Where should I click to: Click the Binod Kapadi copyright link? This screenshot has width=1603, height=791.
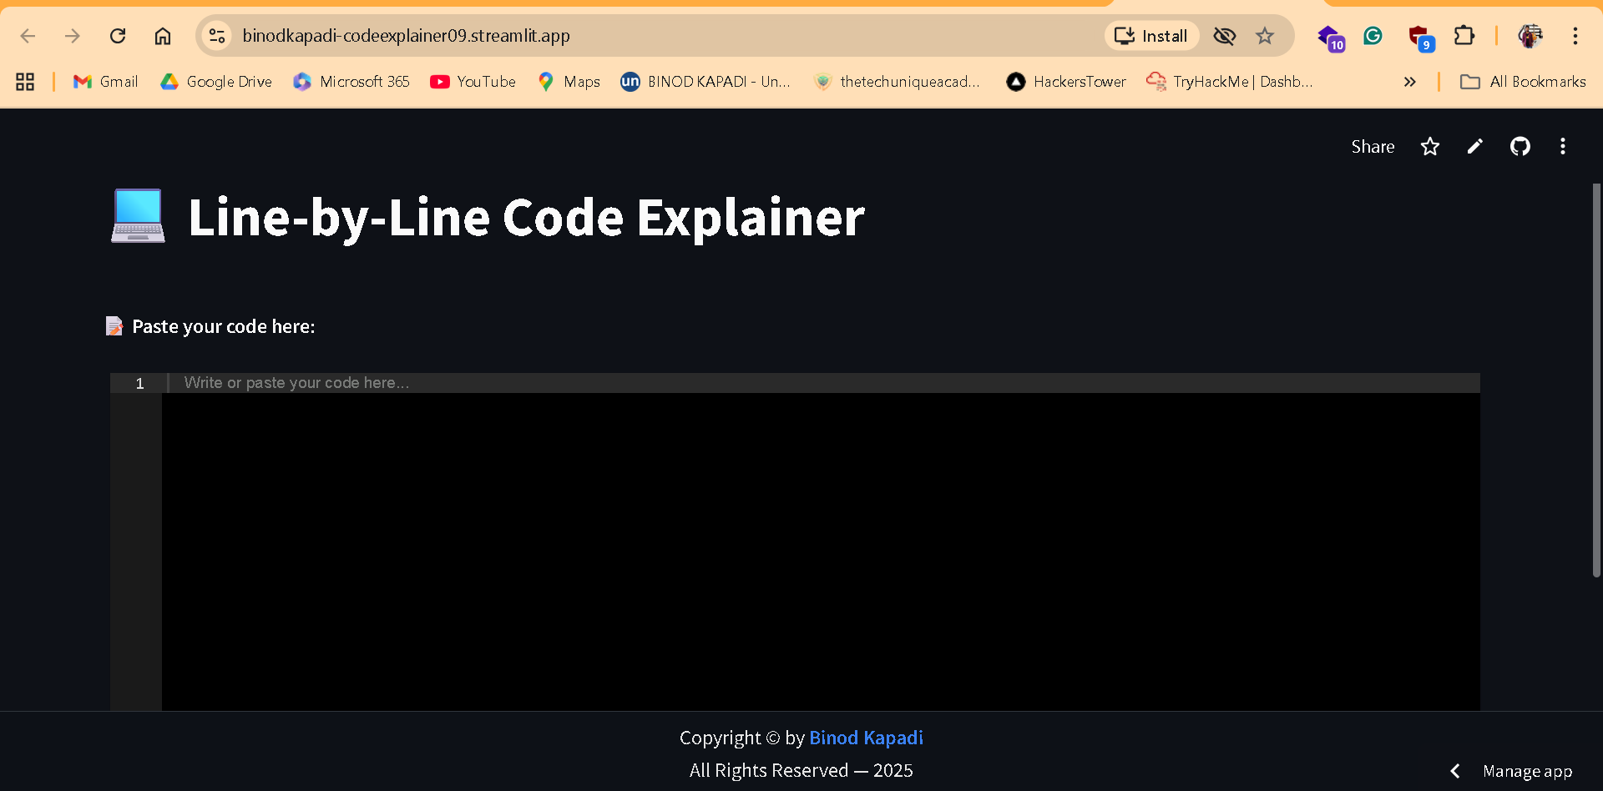(x=866, y=738)
